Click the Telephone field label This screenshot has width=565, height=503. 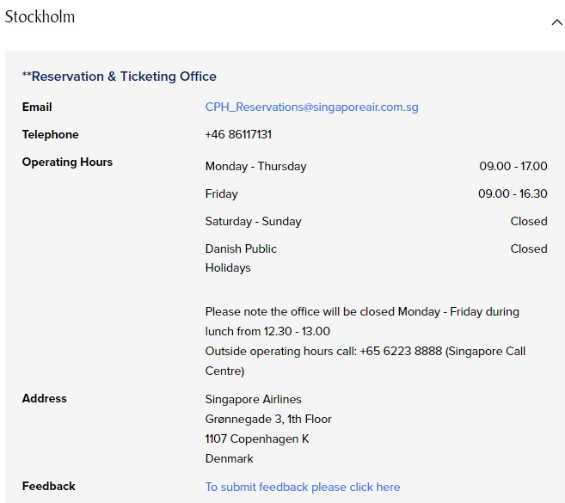pyautogui.click(x=50, y=135)
